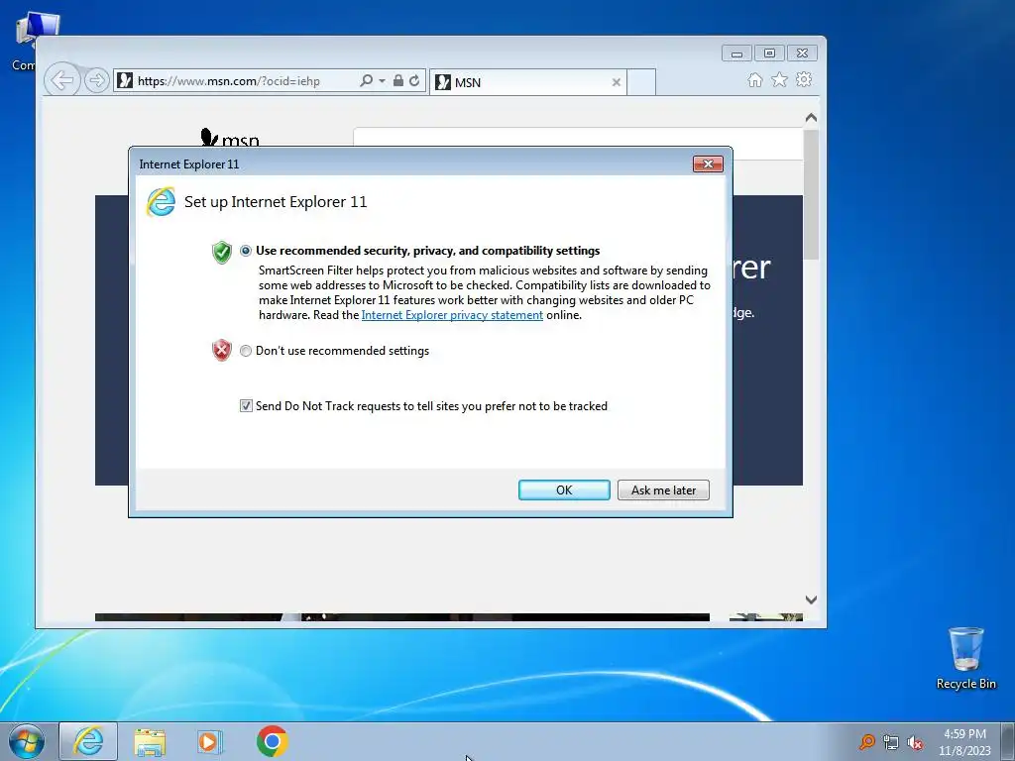Screen dimensions: 1015x761
Task: Open Internet Explorer privacy statement link
Action: click(x=452, y=315)
